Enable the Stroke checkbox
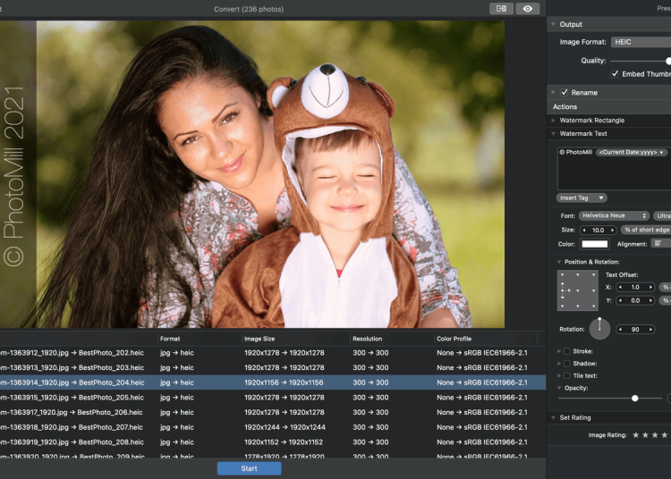The image size is (671, 479). pyautogui.click(x=566, y=351)
